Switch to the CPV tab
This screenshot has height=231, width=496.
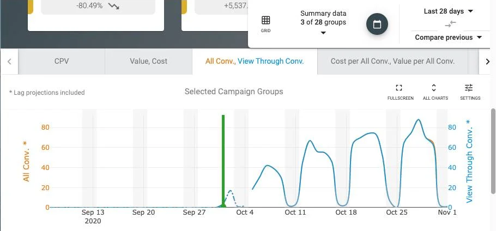coord(62,62)
